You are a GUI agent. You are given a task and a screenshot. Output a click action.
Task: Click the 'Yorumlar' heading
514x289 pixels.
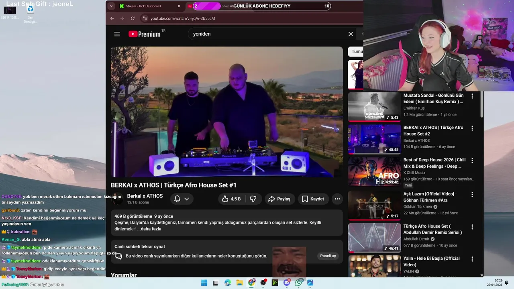(124, 275)
